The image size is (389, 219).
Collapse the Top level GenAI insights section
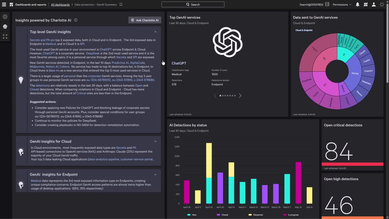[155, 32]
